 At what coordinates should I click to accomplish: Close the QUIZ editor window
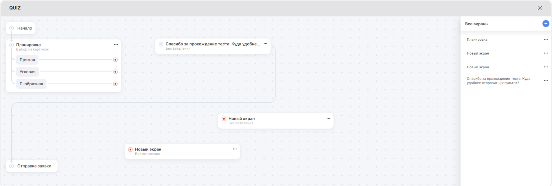540,8
